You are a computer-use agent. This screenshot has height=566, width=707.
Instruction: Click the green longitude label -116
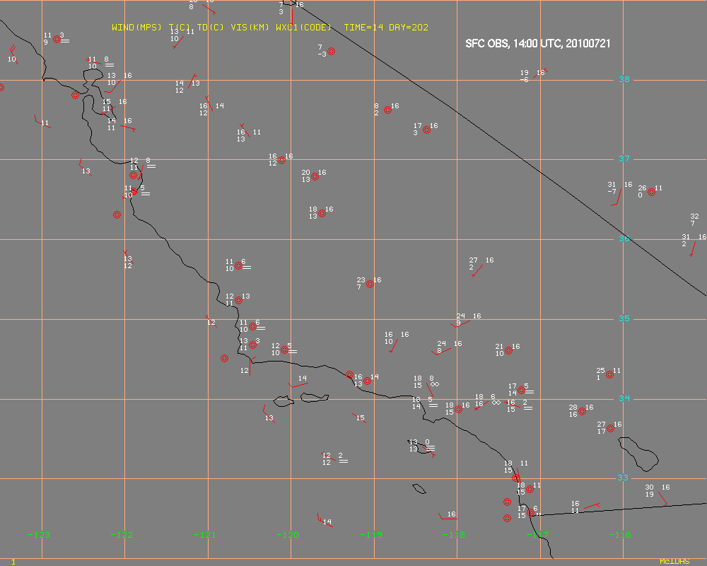[x=620, y=536]
